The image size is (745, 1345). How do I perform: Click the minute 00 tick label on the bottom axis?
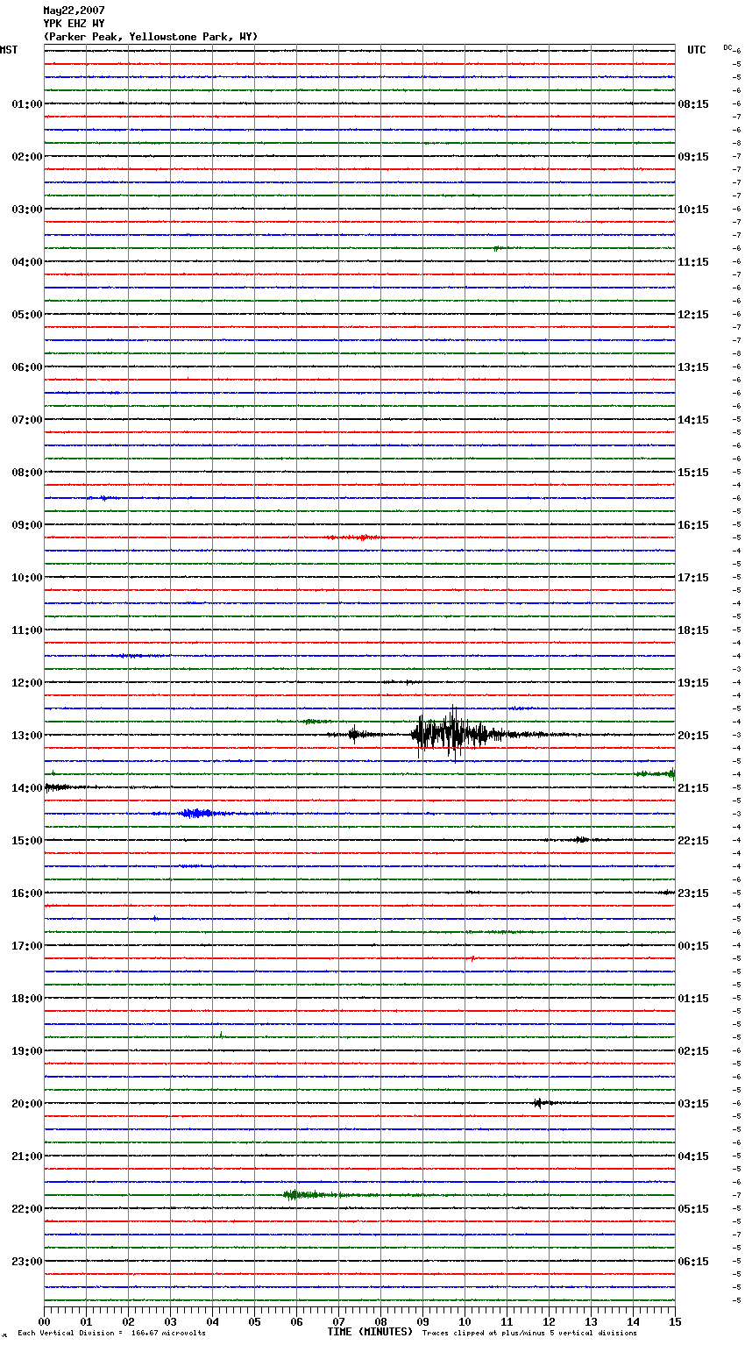(x=44, y=1321)
